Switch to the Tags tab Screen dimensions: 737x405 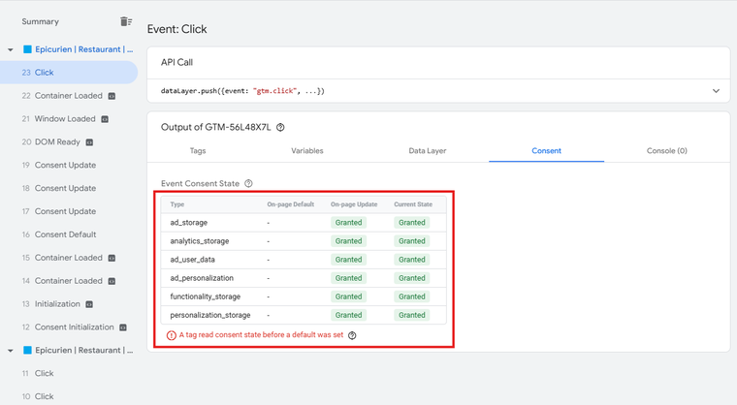pyautogui.click(x=197, y=151)
